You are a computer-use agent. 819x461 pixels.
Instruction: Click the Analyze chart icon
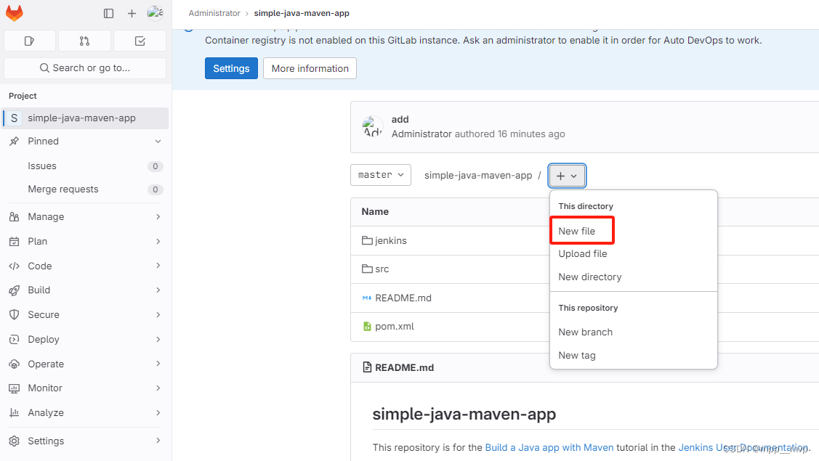click(14, 412)
